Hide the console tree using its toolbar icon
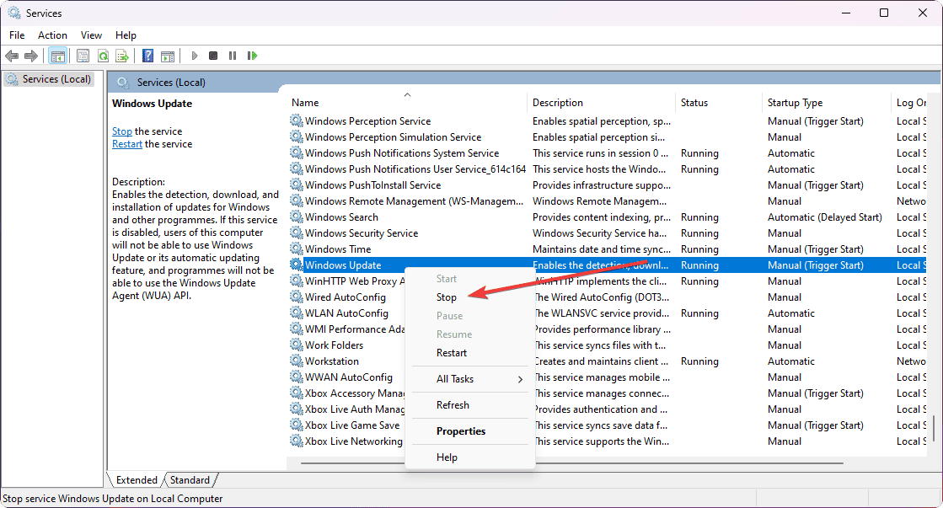 tap(57, 56)
